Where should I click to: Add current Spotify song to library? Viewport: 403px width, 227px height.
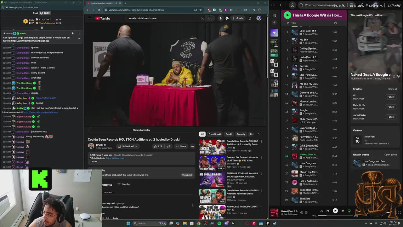[x=306, y=212]
